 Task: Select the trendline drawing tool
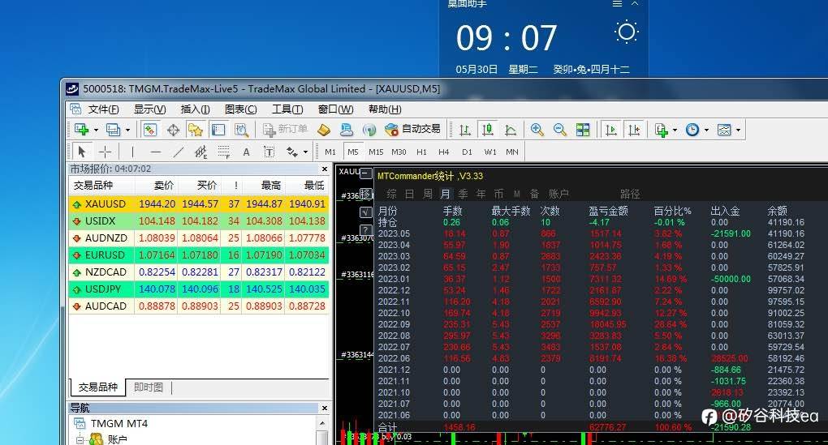tap(179, 152)
